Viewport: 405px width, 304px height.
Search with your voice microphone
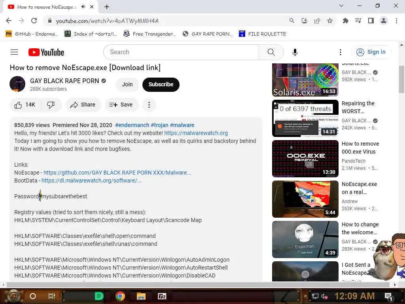[x=295, y=52]
